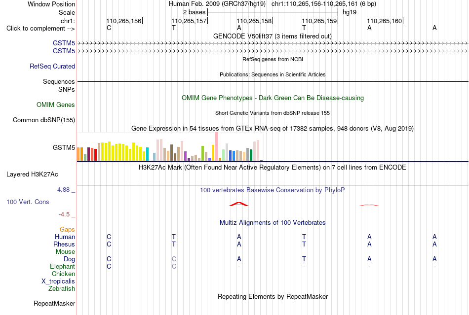469x315 pixels.
Task: Click base C under 110,265,156 complement row
Action: click(x=109, y=28)
